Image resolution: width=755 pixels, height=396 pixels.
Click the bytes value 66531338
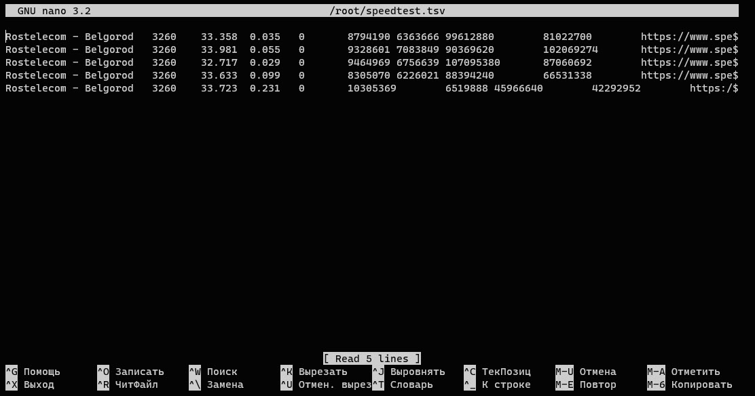click(x=568, y=75)
